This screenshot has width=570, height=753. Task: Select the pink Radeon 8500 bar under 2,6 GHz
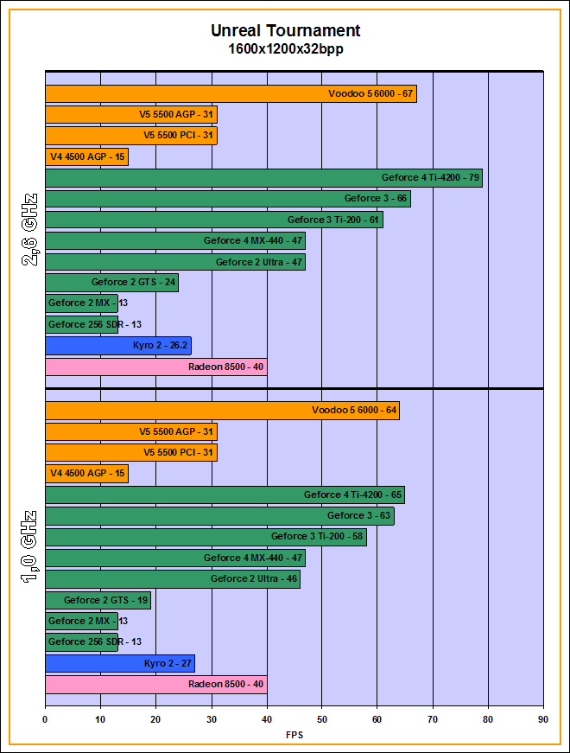click(x=155, y=367)
